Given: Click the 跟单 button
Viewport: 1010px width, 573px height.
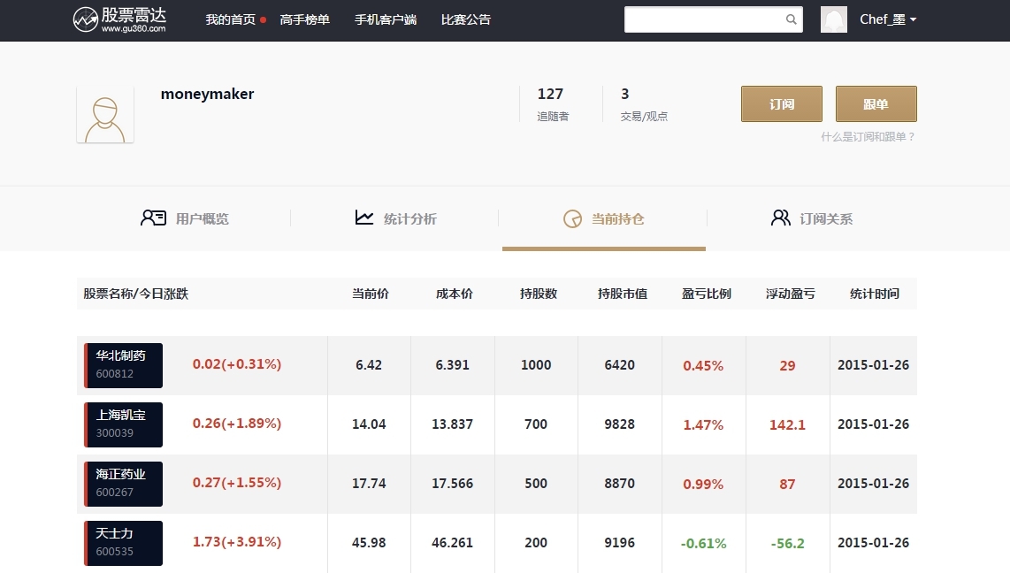Looking at the screenshot, I should 876,103.
